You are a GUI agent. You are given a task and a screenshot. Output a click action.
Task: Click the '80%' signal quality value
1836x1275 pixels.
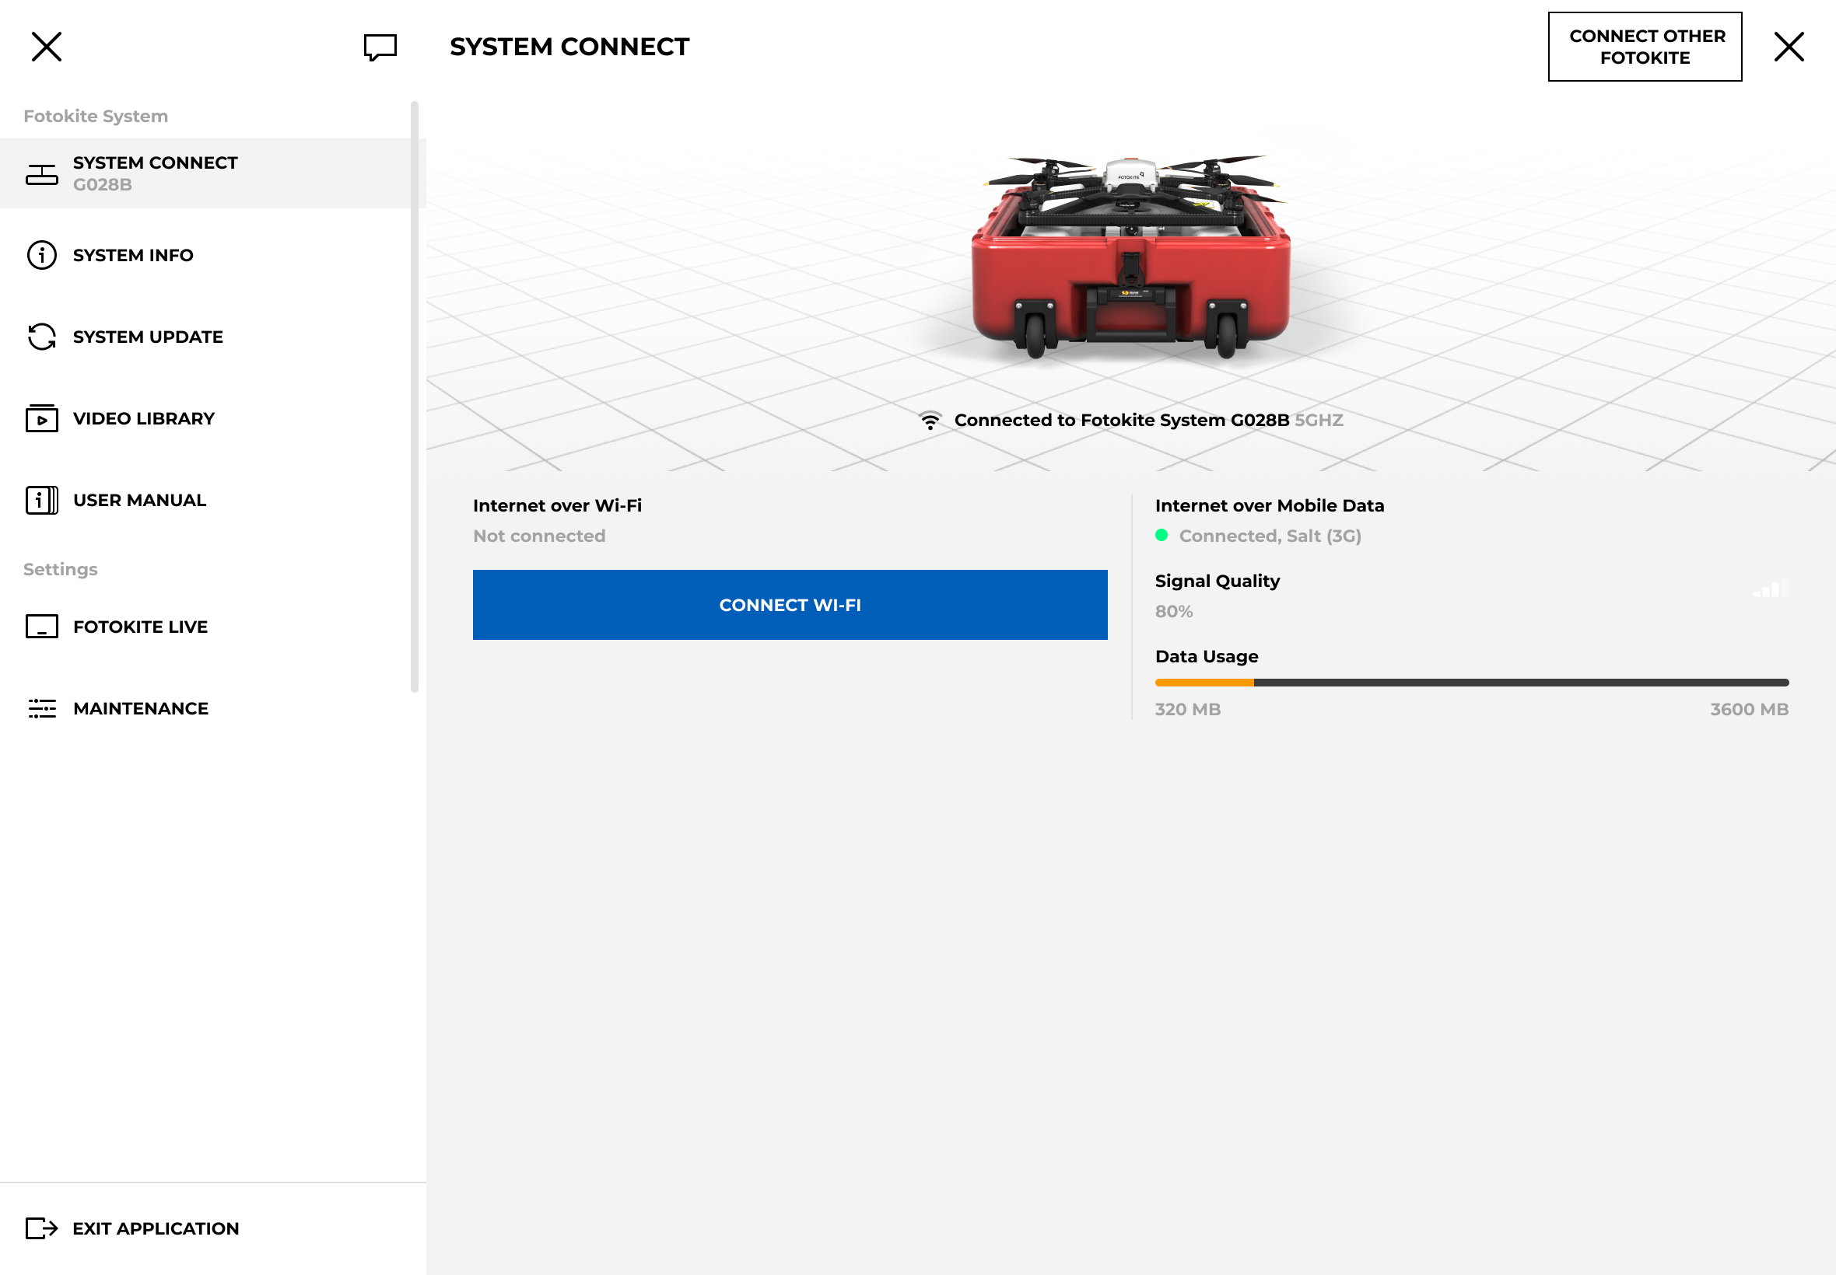coord(1173,611)
